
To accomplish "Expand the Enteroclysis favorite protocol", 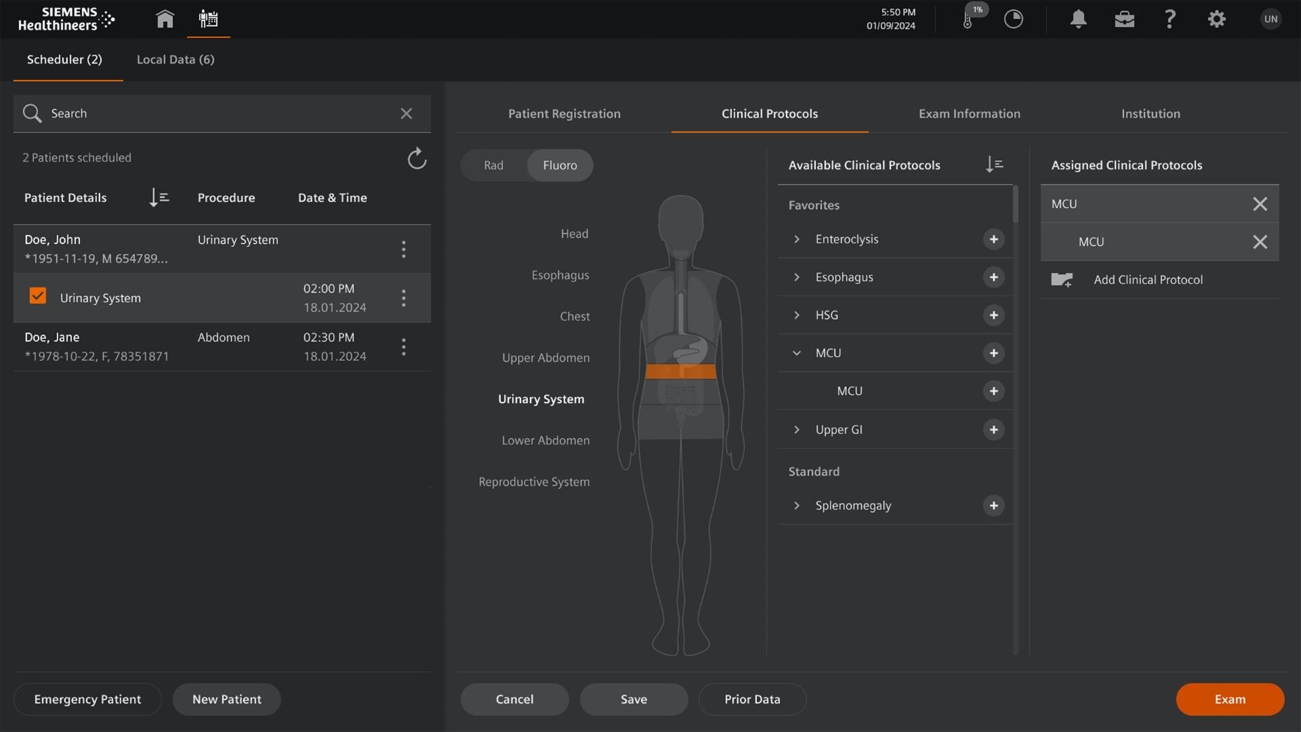I will pyautogui.click(x=796, y=239).
